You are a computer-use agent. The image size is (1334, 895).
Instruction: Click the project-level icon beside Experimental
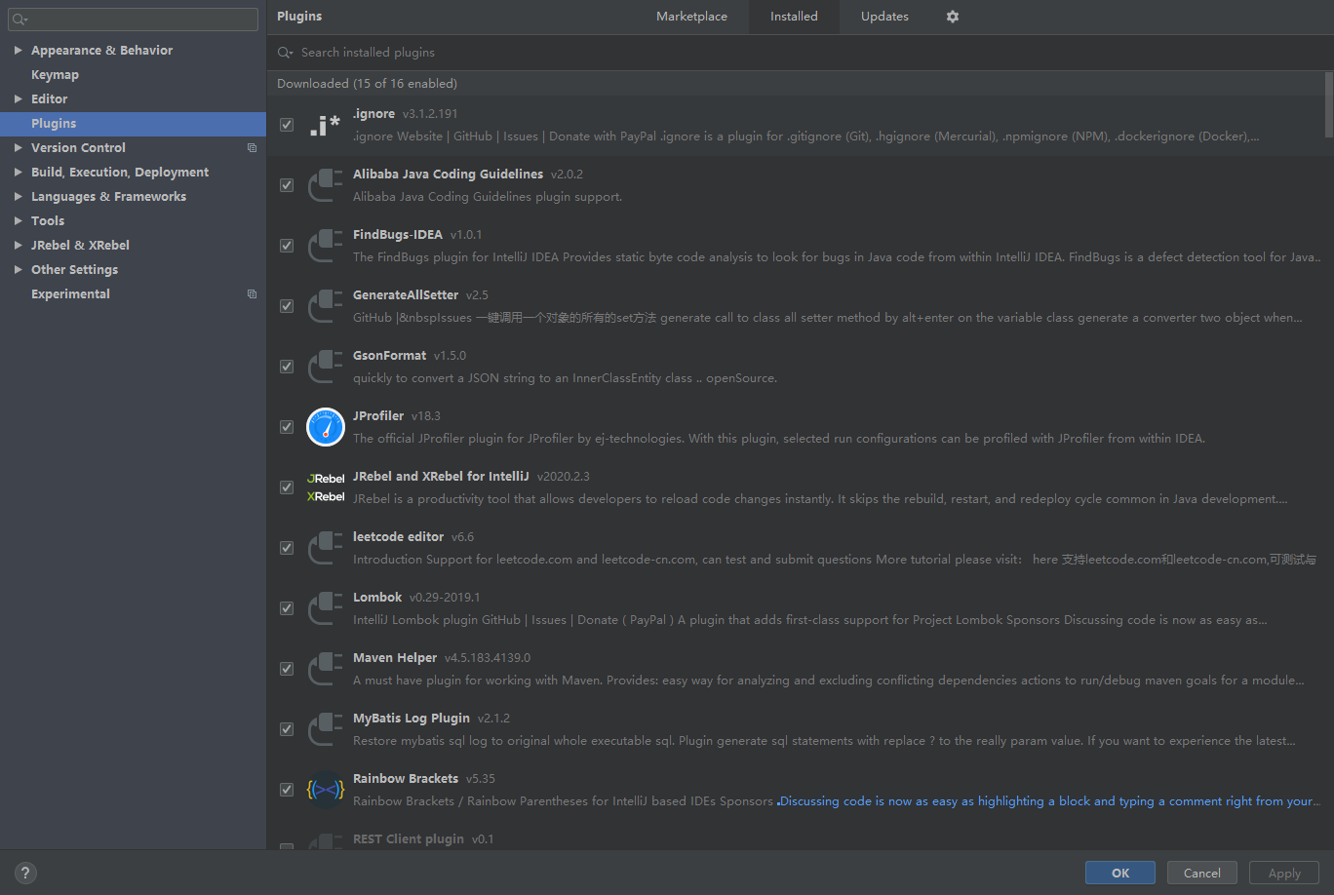tap(252, 294)
